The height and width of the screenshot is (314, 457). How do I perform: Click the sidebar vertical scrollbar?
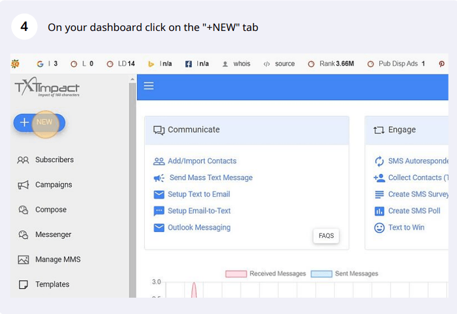coord(132,189)
